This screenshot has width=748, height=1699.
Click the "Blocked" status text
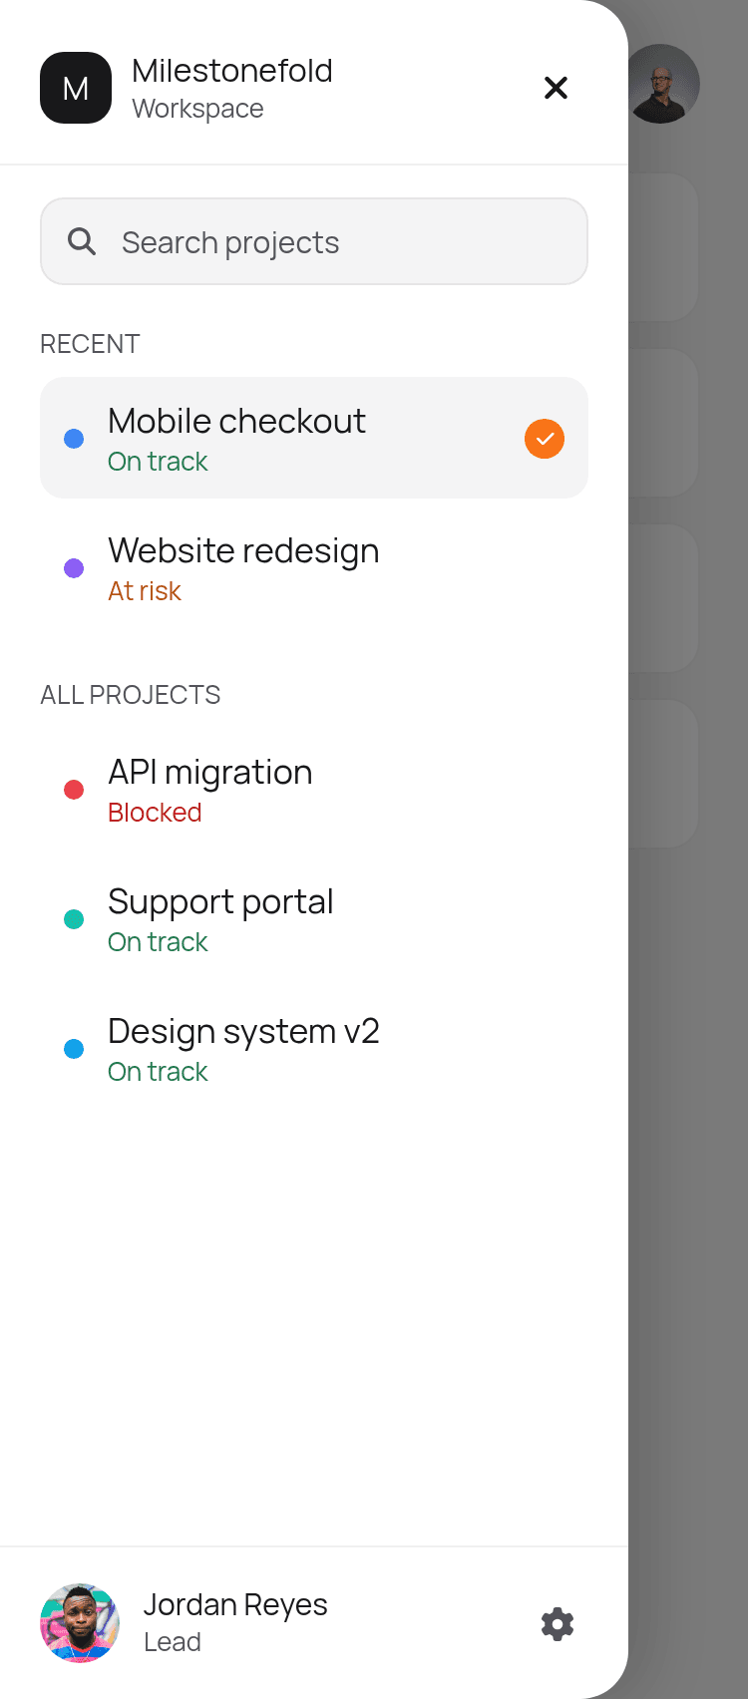click(x=155, y=813)
